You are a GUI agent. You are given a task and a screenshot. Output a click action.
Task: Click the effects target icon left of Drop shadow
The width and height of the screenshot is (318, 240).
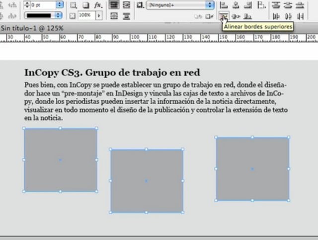point(73,5)
